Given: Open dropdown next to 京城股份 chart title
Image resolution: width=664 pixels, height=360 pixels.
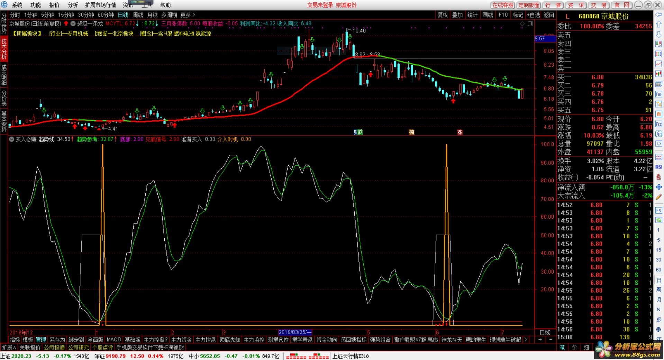Looking at the screenshot, I should [x=73, y=24].
